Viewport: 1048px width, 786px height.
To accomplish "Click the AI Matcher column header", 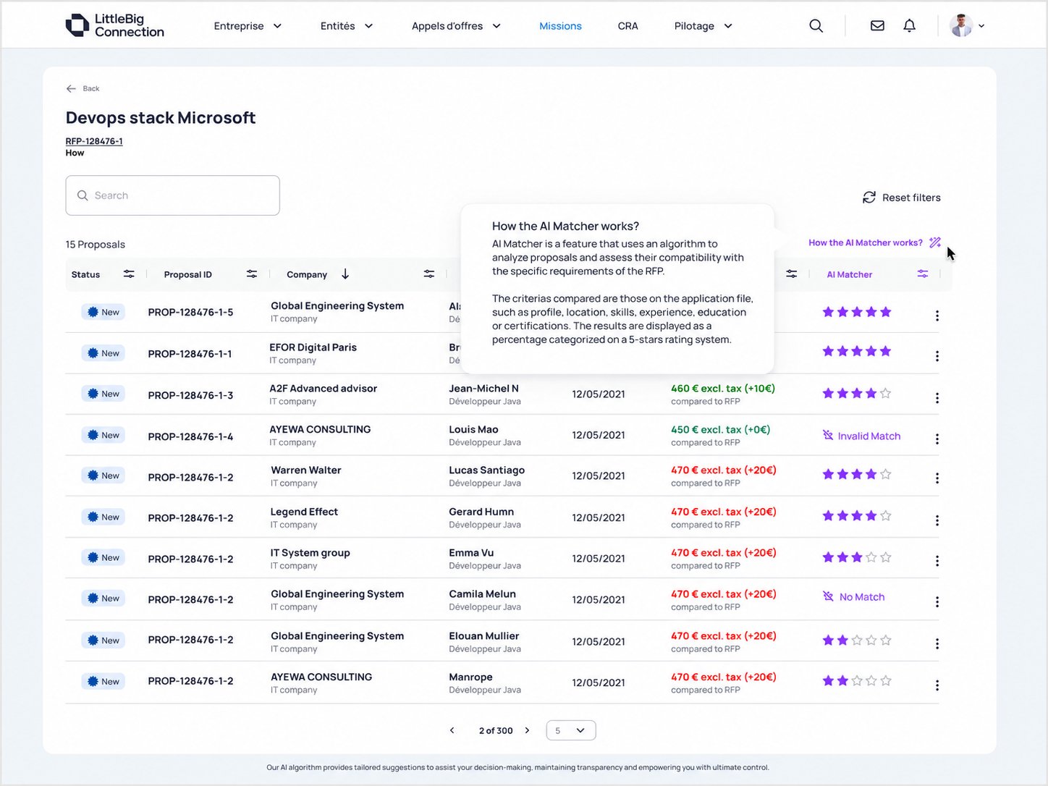I will pyautogui.click(x=850, y=274).
